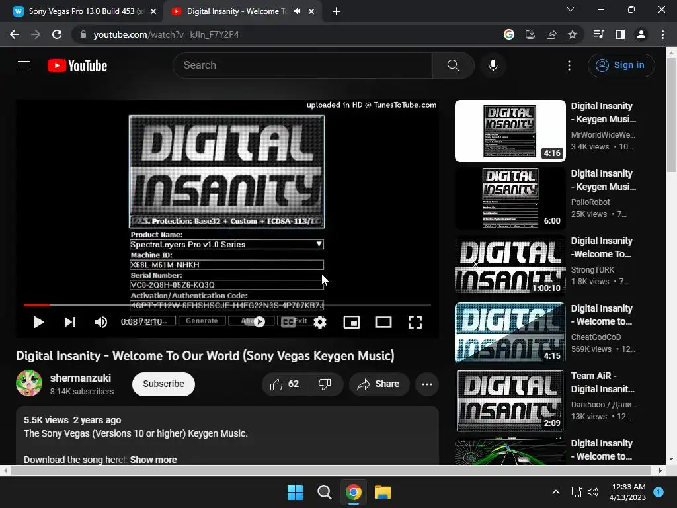Viewport: 677px width, 508px height.
Task: Go to YouTube home via logo
Action: coord(77,65)
